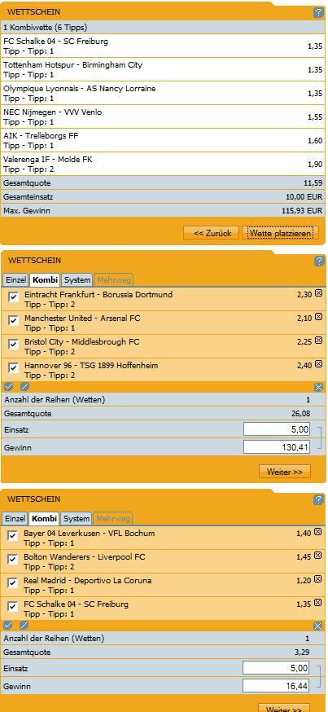Screen dimensions: 328x712
Task: Open System tab in third slip
Action: coord(77,518)
